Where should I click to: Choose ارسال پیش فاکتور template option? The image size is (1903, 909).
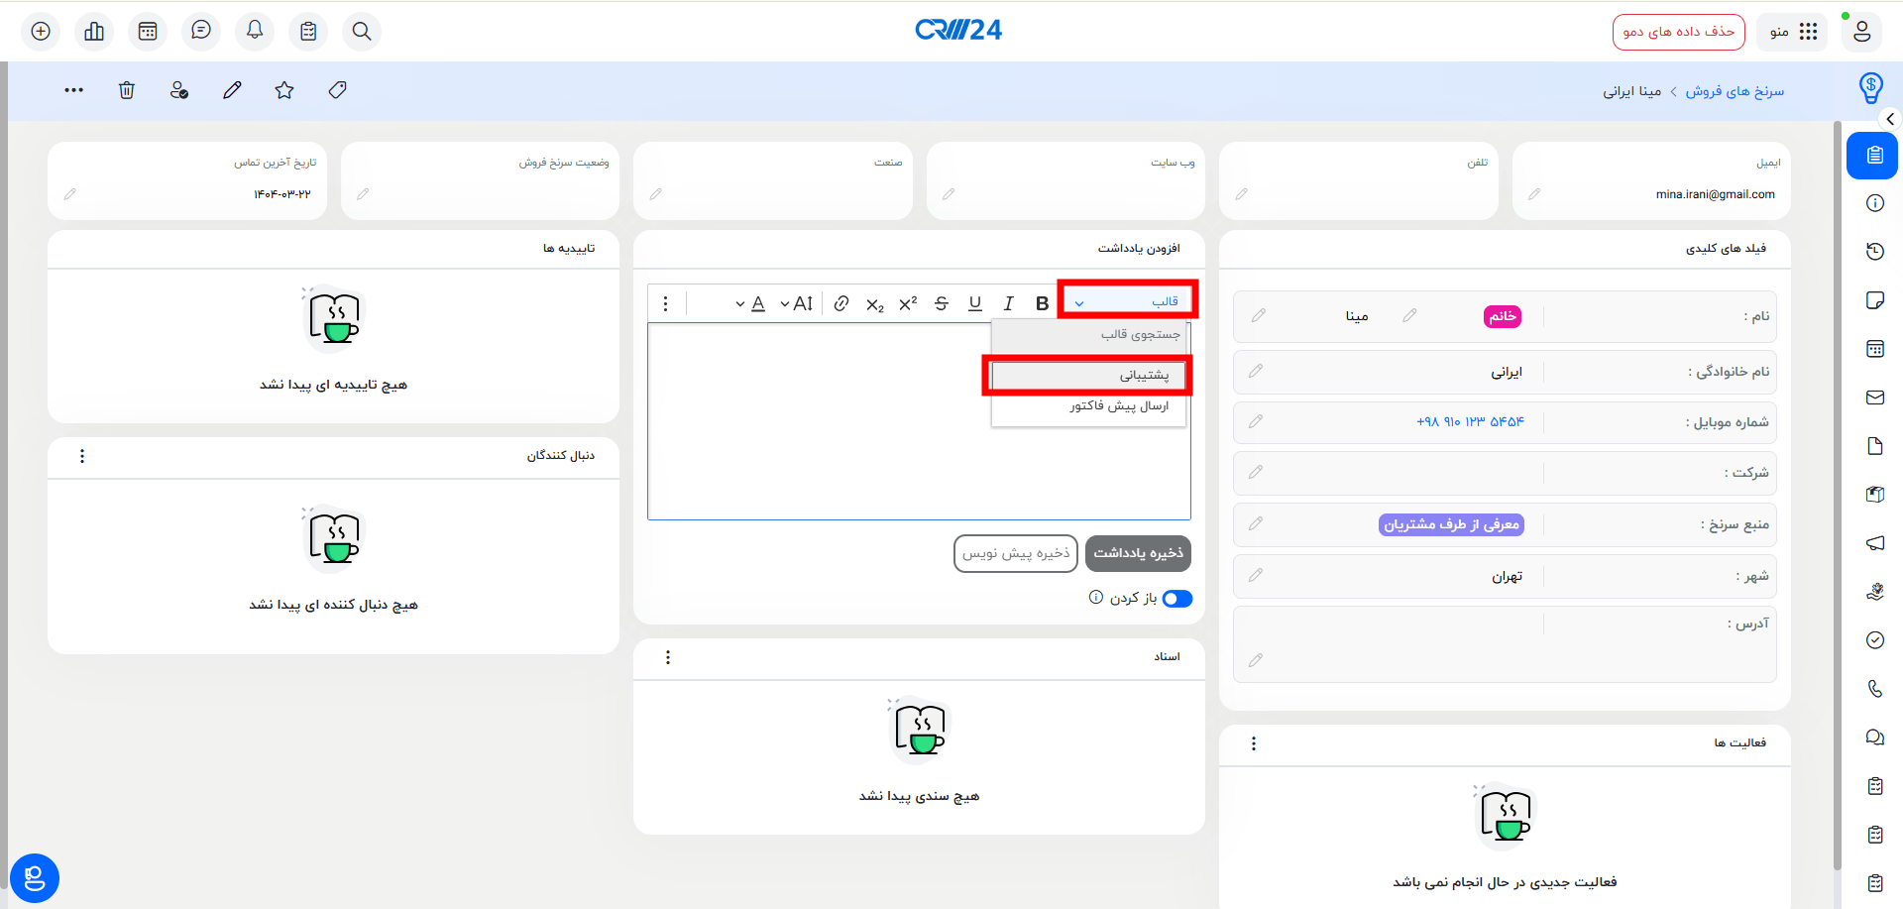[1118, 406]
